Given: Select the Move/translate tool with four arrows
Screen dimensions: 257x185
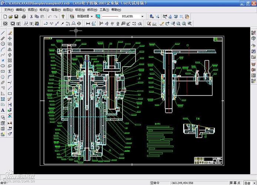Looking at the screenshot, I should [10, 38].
